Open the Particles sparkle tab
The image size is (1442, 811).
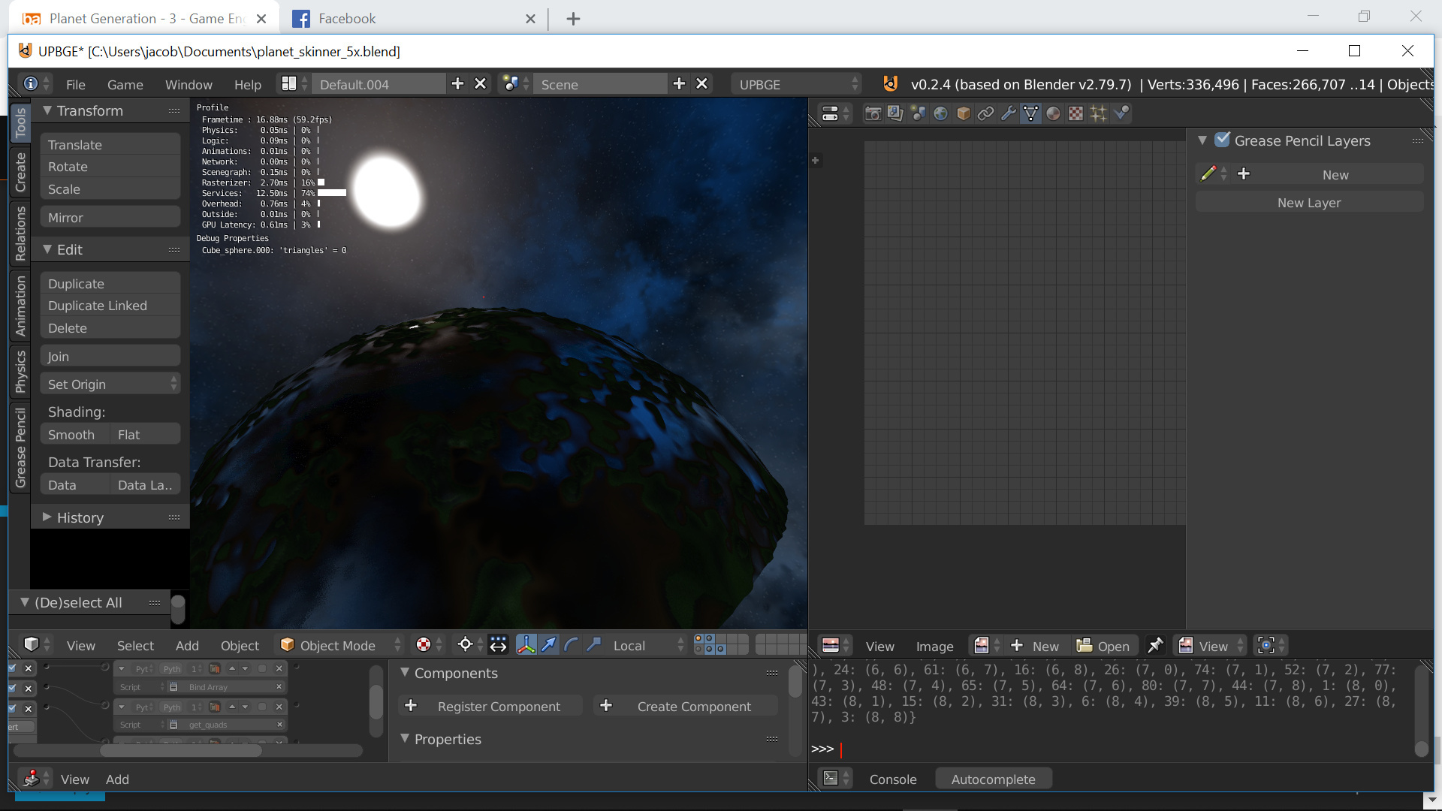pos(1098,113)
